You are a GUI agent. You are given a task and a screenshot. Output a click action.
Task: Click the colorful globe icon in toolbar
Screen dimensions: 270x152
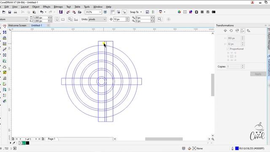point(179,12)
